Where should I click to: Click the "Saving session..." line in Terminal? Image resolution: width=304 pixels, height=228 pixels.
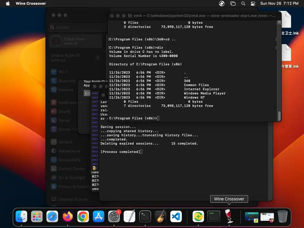click(x=118, y=127)
